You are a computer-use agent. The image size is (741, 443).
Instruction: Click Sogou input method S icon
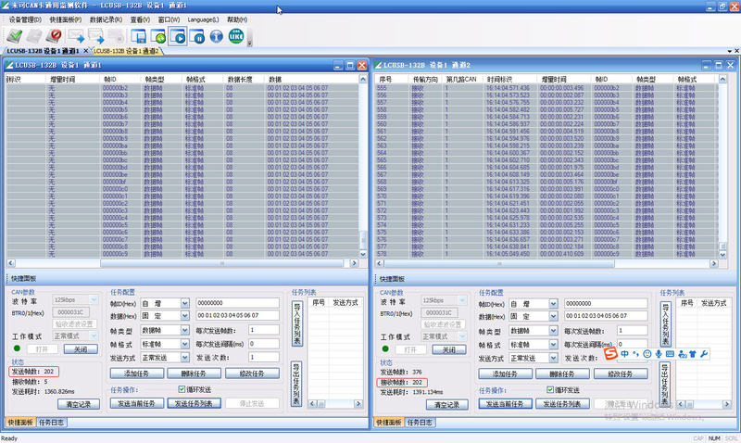point(611,353)
